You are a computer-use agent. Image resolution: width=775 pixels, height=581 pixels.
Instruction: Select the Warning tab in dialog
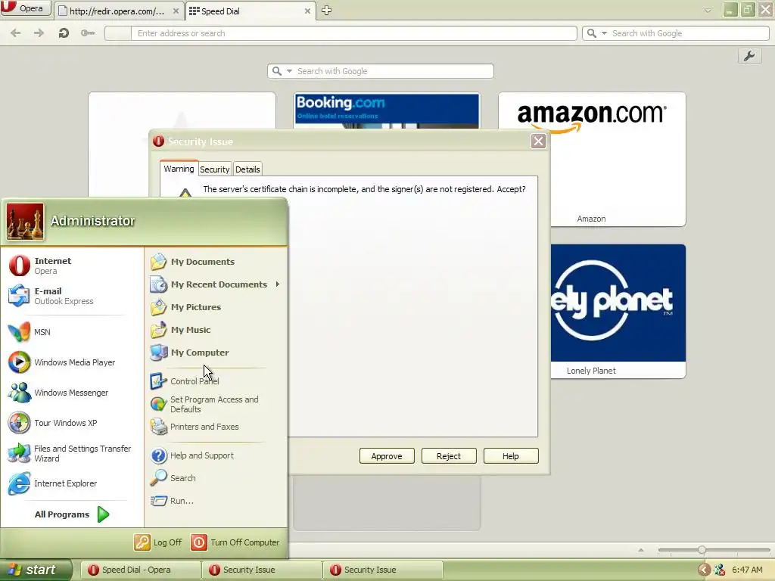(179, 169)
